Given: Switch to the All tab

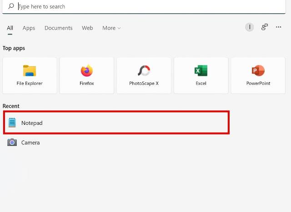Looking at the screenshot, I should [10, 28].
